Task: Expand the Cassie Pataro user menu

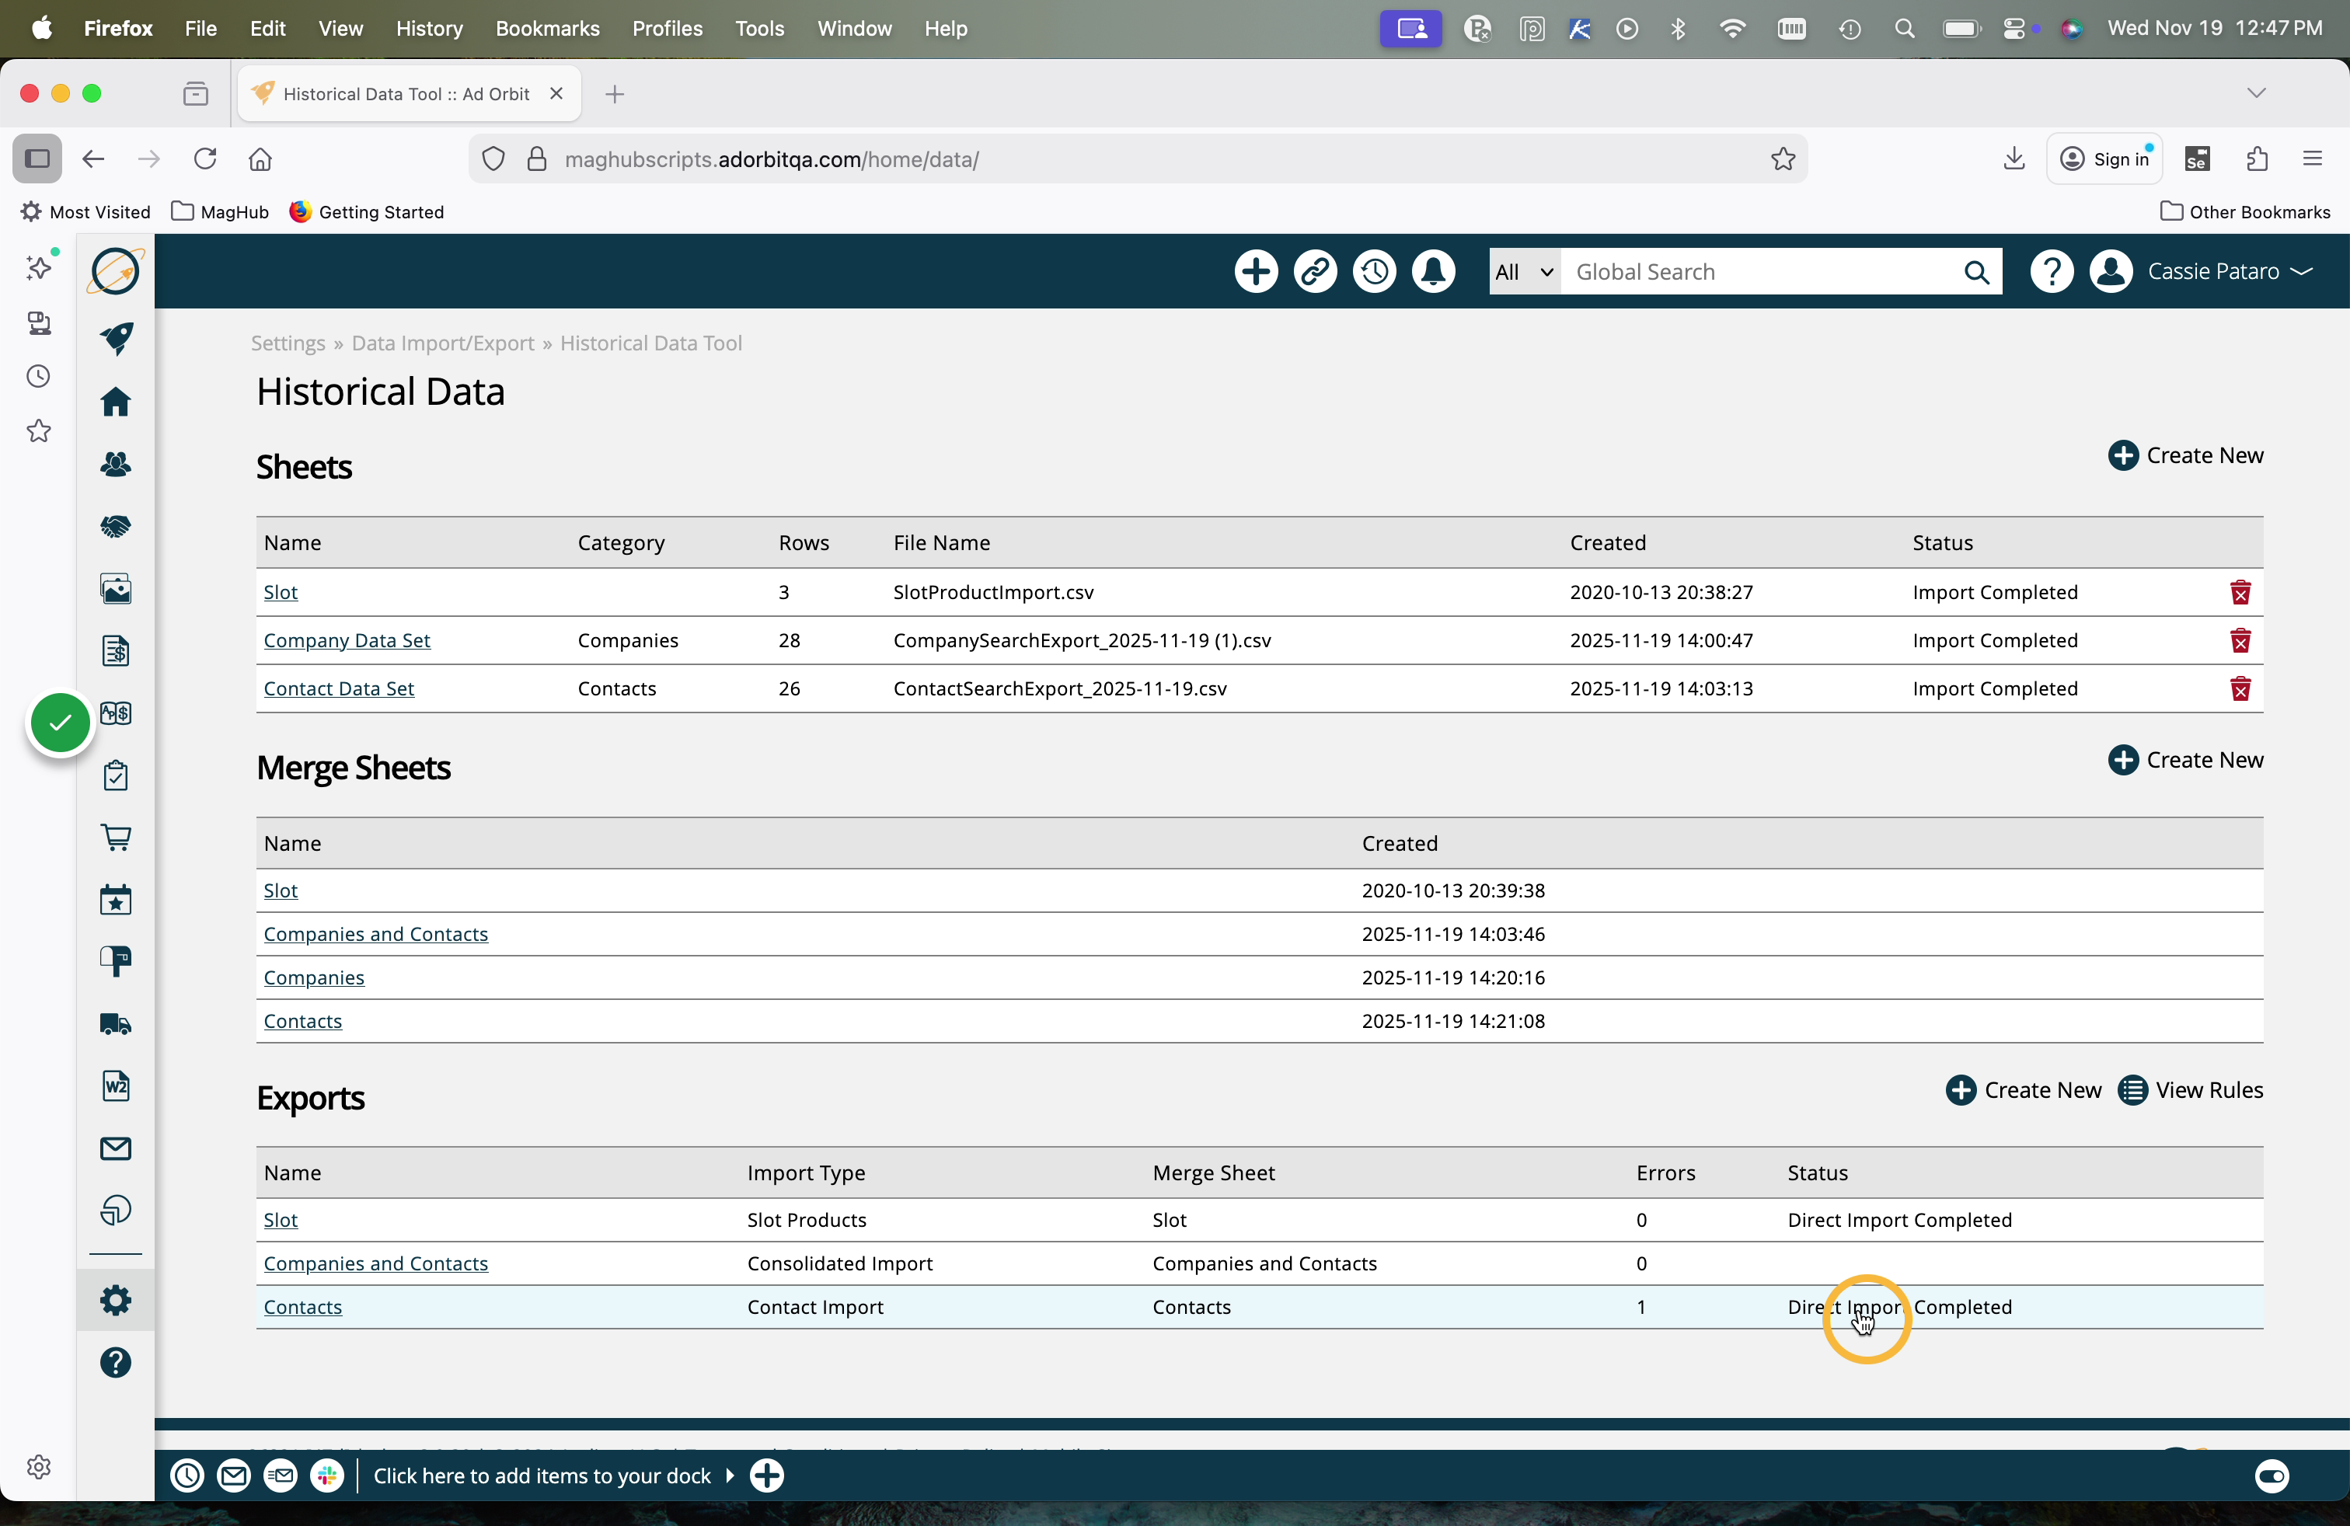Action: point(2229,271)
